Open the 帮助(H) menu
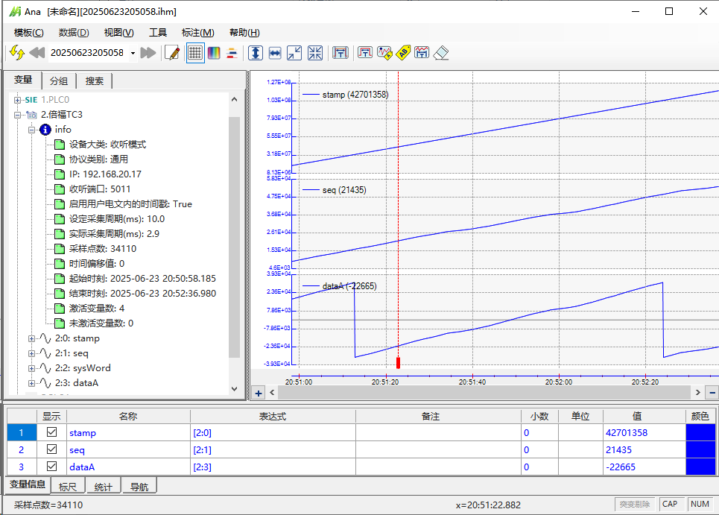719x515 pixels. click(x=244, y=33)
